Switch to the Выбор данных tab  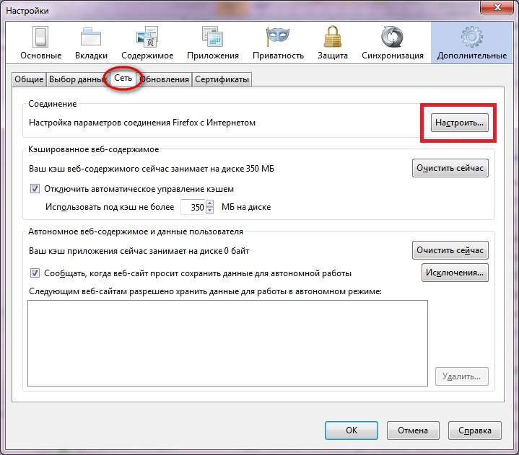point(77,79)
